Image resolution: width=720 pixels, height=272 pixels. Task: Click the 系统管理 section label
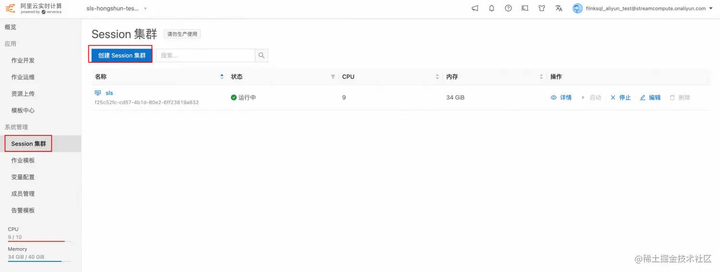pos(16,127)
